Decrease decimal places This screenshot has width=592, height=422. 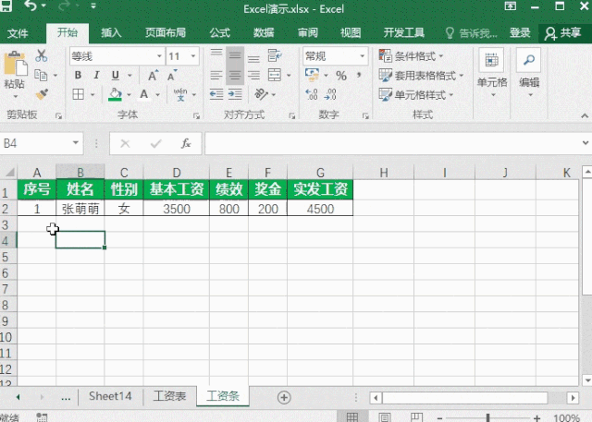(330, 94)
